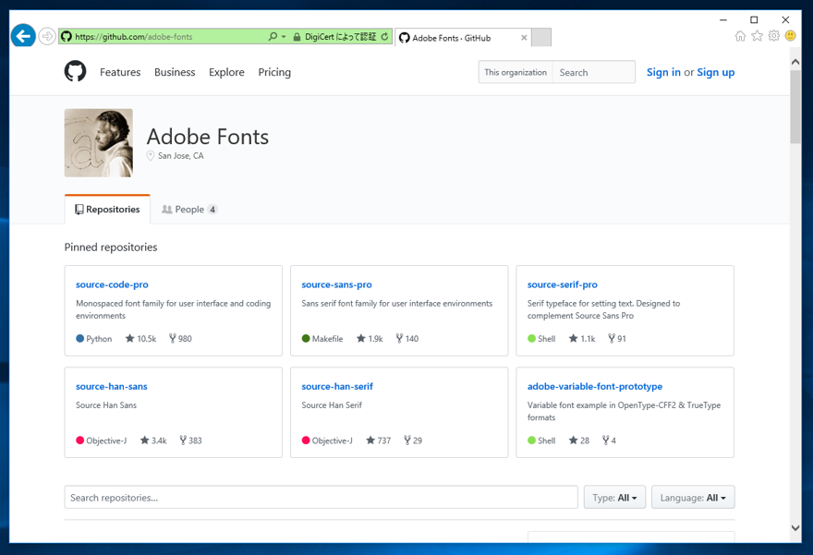Click fork count on source-han-sans
The height and width of the screenshot is (555, 813).
191,440
